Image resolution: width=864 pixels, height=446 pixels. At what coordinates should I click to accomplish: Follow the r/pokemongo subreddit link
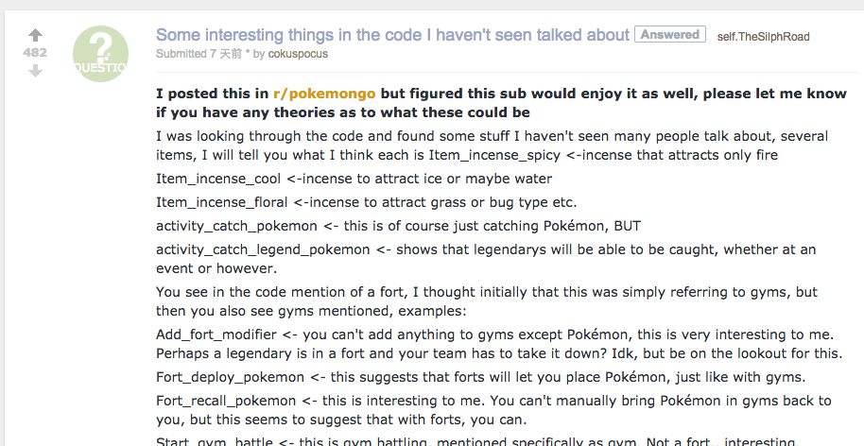coord(324,94)
